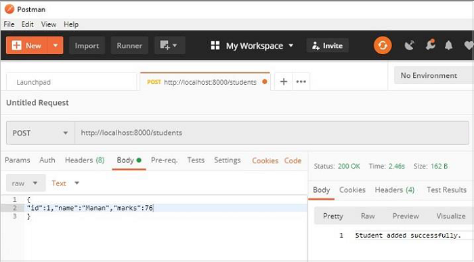474x262 pixels.
Task: Click the orange New button
Action: pos(26,45)
